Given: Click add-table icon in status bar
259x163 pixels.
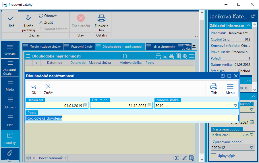Looking at the screenshot, I should (191, 158).
